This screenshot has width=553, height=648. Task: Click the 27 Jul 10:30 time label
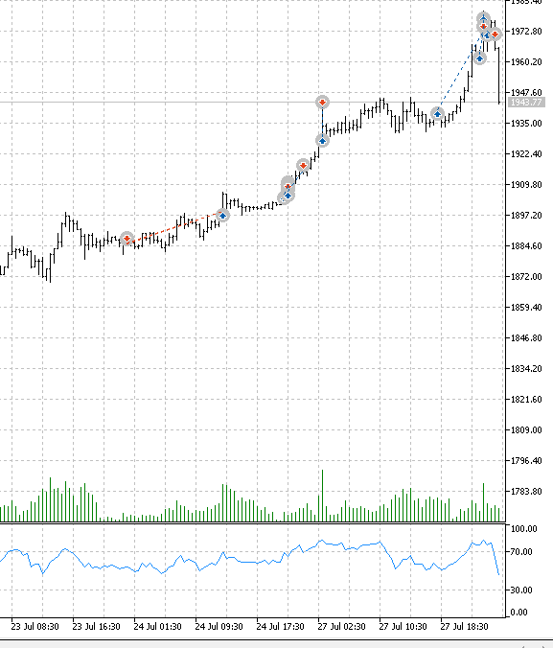403,627
